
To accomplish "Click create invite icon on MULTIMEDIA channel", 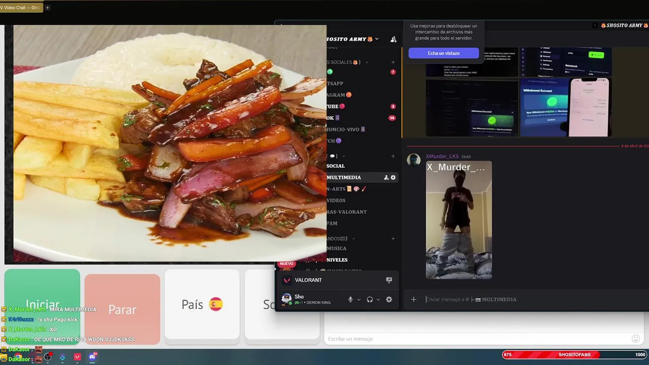I will tap(386, 177).
